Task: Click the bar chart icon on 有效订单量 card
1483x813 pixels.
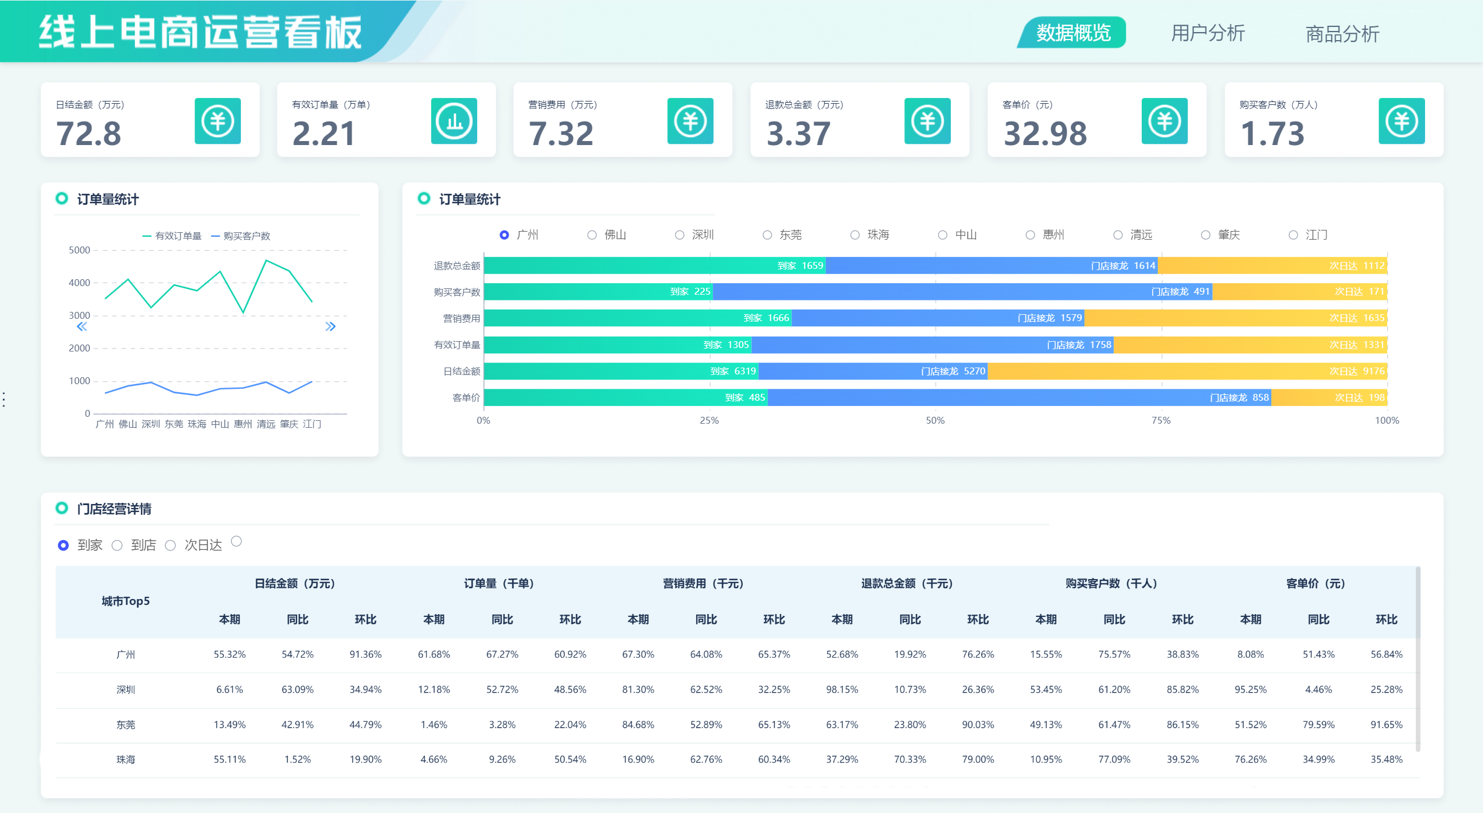Action: point(454,121)
